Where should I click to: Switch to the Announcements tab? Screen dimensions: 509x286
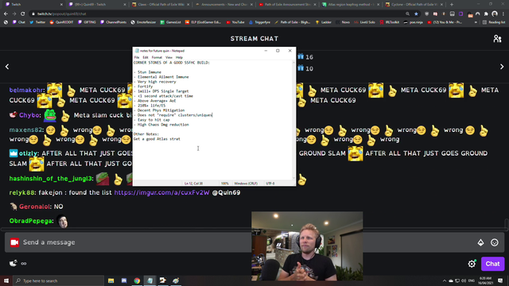click(224, 5)
